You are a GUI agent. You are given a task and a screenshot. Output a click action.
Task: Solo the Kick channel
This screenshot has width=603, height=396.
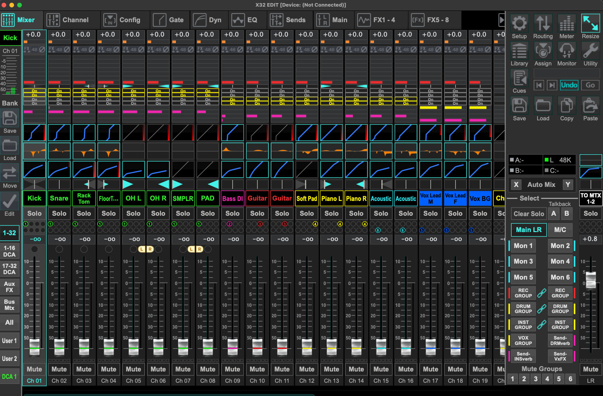[x=34, y=213]
